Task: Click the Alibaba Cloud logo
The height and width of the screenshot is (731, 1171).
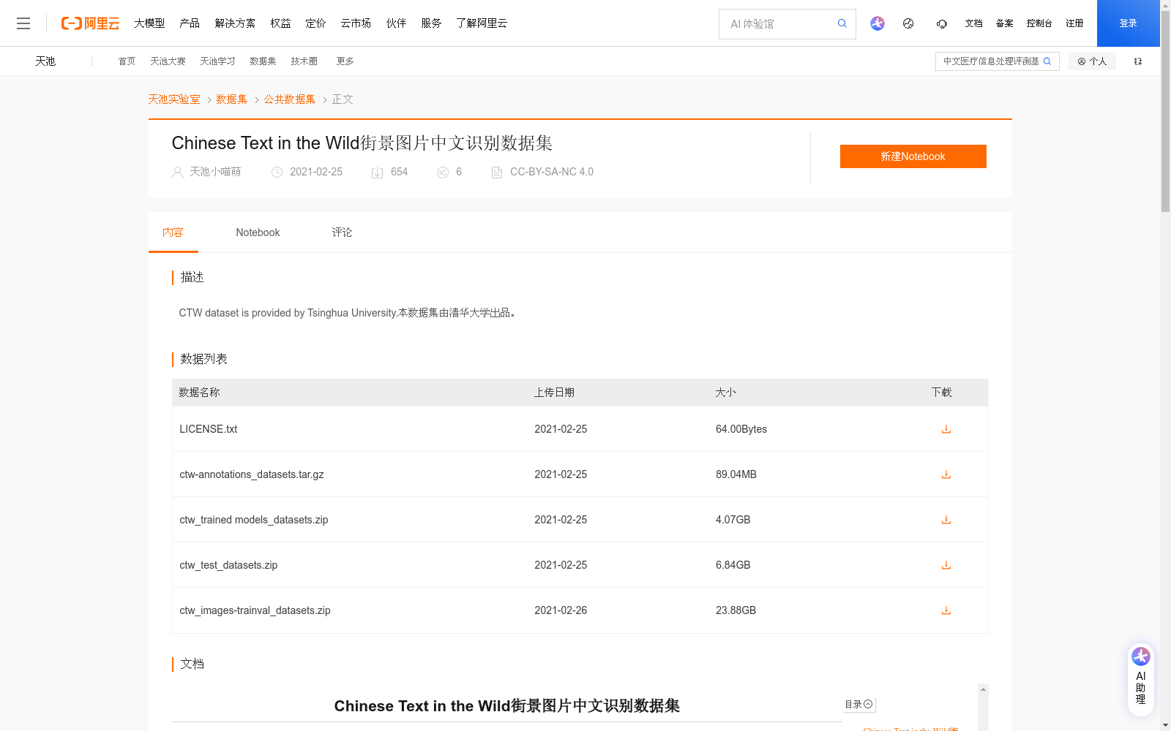Action: [x=89, y=23]
